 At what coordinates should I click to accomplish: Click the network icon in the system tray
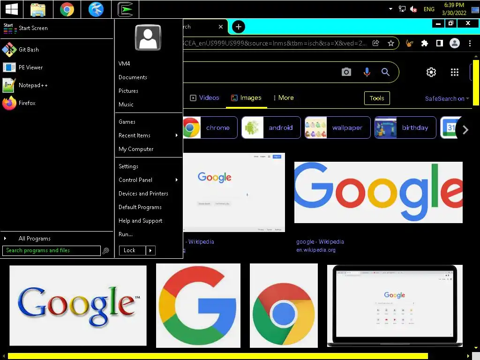(402, 9)
